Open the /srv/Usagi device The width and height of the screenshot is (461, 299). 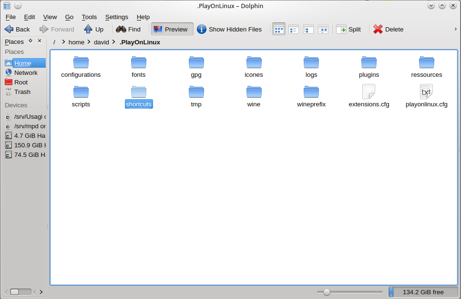pos(25,117)
